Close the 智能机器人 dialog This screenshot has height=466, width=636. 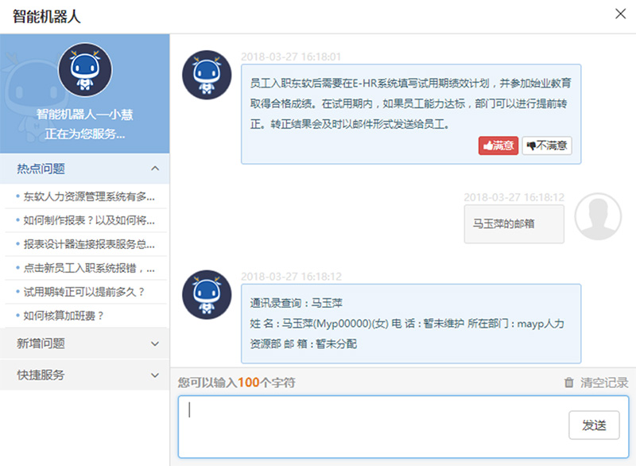(x=620, y=14)
